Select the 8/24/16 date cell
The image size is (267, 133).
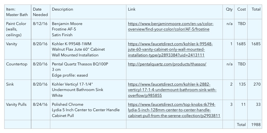41,110
